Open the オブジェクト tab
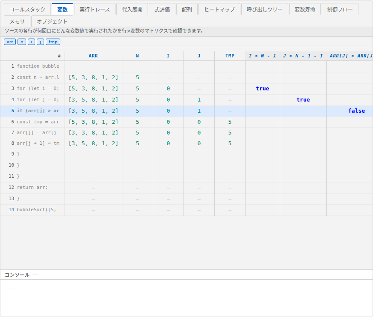Screen dimensions: 373x317 (52, 21)
